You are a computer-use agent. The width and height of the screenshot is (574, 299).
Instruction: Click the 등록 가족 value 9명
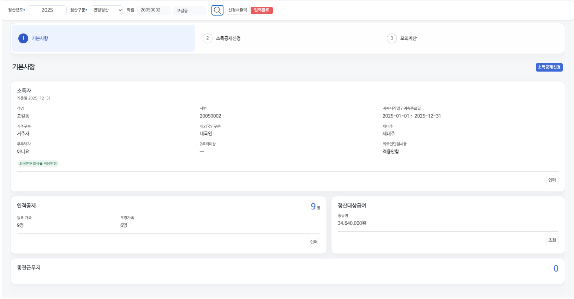(20, 225)
